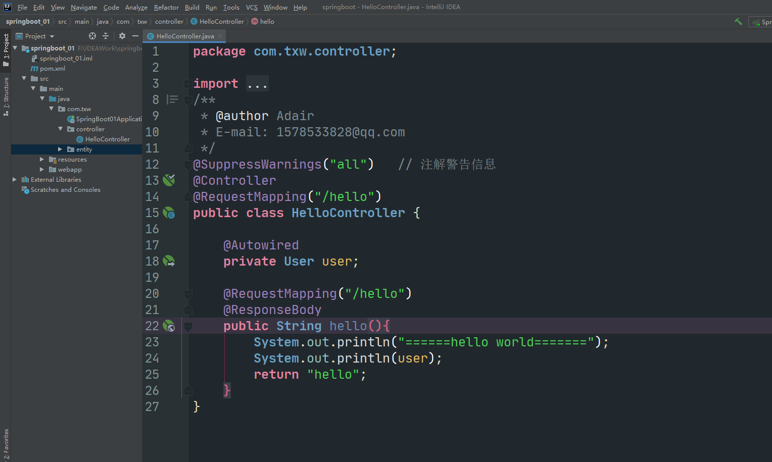Image resolution: width=772 pixels, height=462 pixels.
Task: Click the controller breadcrumb
Action: [x=169, y=21]
